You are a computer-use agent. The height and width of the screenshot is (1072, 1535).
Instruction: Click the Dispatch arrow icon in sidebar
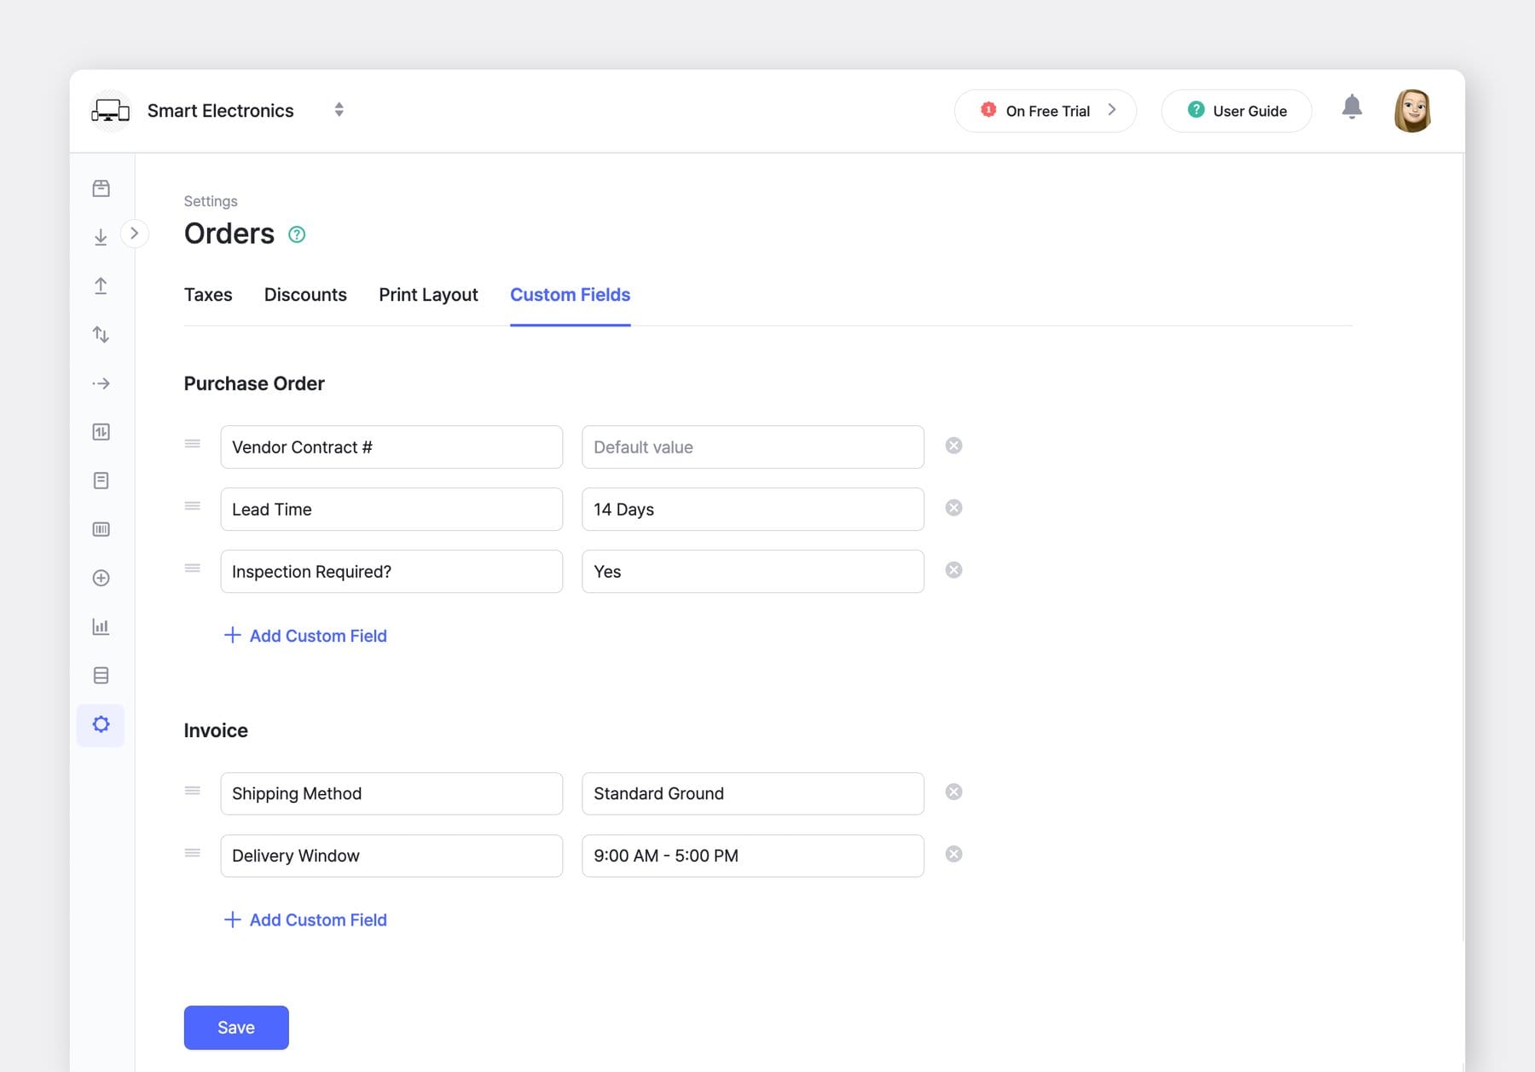pyautogui.click(x=101, y=383)
